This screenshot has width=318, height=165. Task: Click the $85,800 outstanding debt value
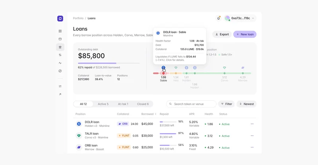(91, 56)
